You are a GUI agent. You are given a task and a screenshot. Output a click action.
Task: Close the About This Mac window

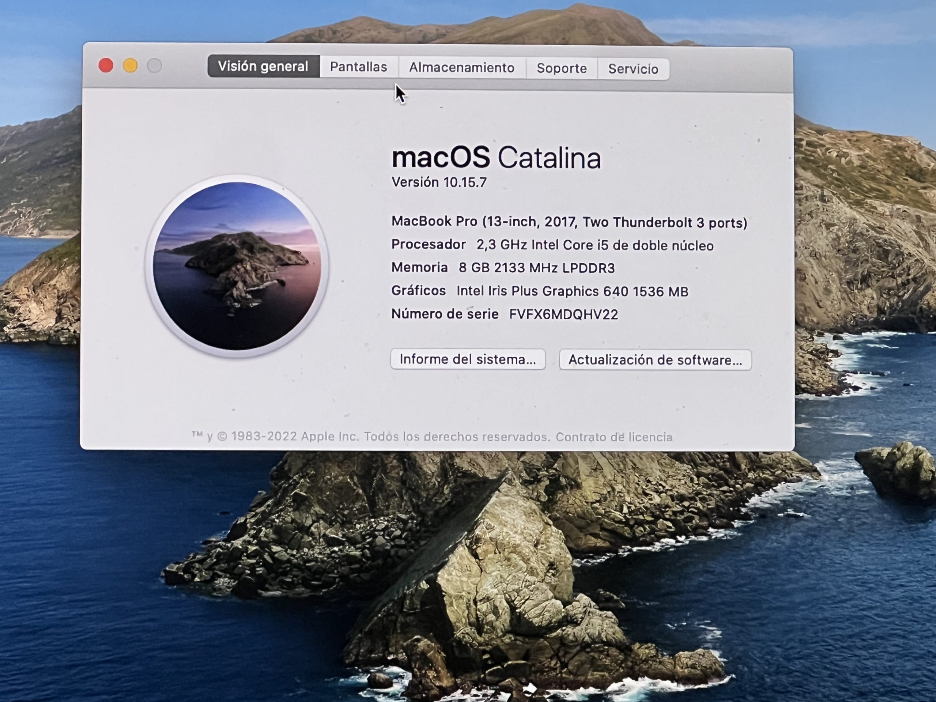106,65
